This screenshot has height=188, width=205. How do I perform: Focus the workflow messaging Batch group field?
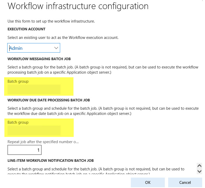pyautogui.click(x=34, y=89)
